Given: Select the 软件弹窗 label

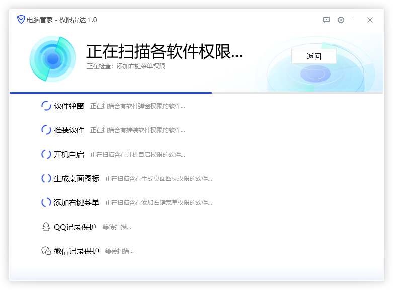Looking at the screenshot, I should coord(69,106).
